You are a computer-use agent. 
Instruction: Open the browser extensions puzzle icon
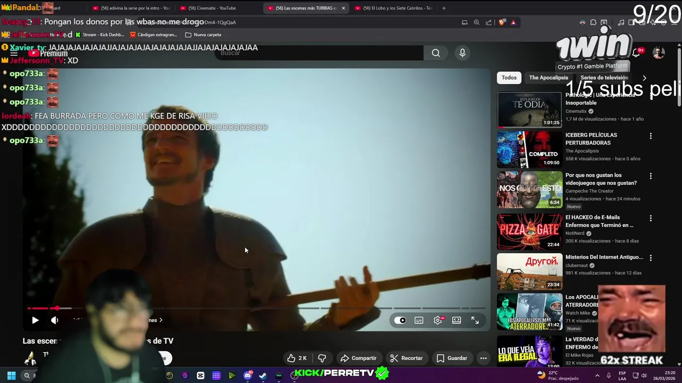(x=593, y=22)
